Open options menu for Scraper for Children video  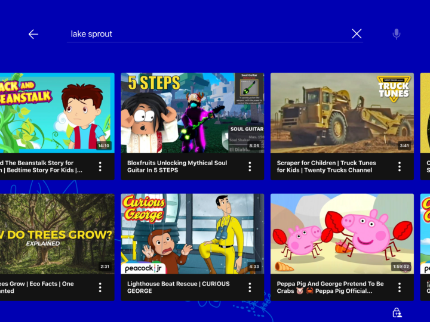(x=400, y=166)
